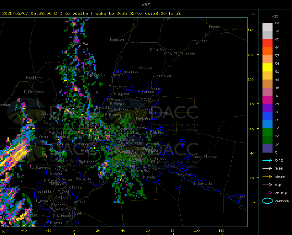Click the Catitas map label

click(185, 174)
